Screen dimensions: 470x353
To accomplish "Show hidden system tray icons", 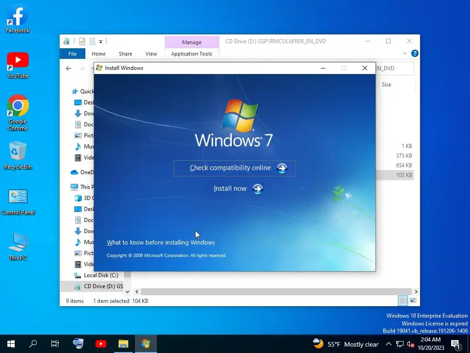I will pyautogui.click(x=388, y=344).
